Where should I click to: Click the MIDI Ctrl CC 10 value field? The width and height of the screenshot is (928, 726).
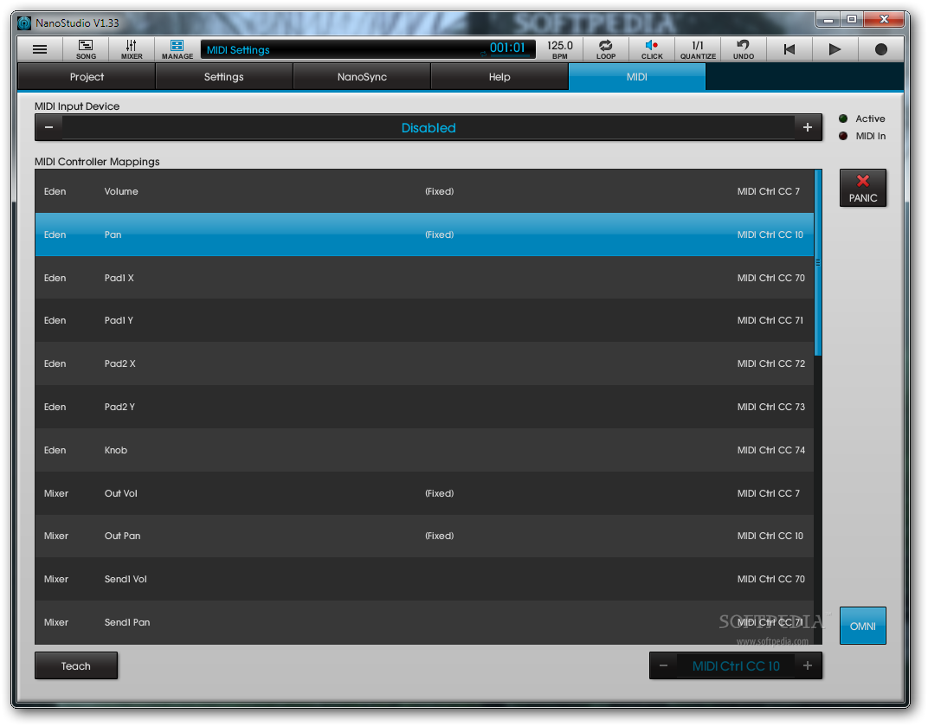(x=736, y=665)
